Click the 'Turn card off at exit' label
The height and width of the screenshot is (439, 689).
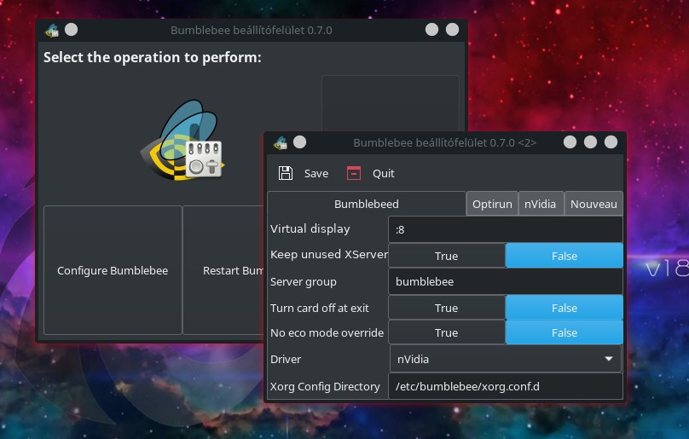coord(320,308)
